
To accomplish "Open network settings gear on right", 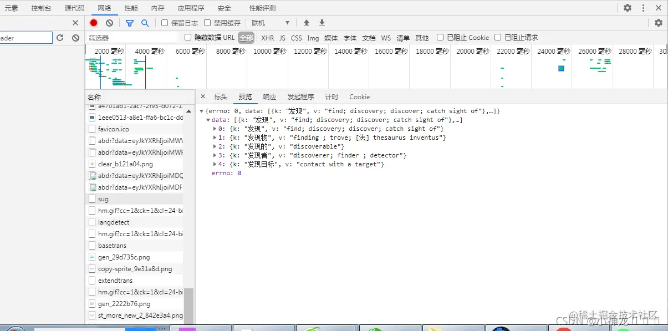I will click(659, 23).
